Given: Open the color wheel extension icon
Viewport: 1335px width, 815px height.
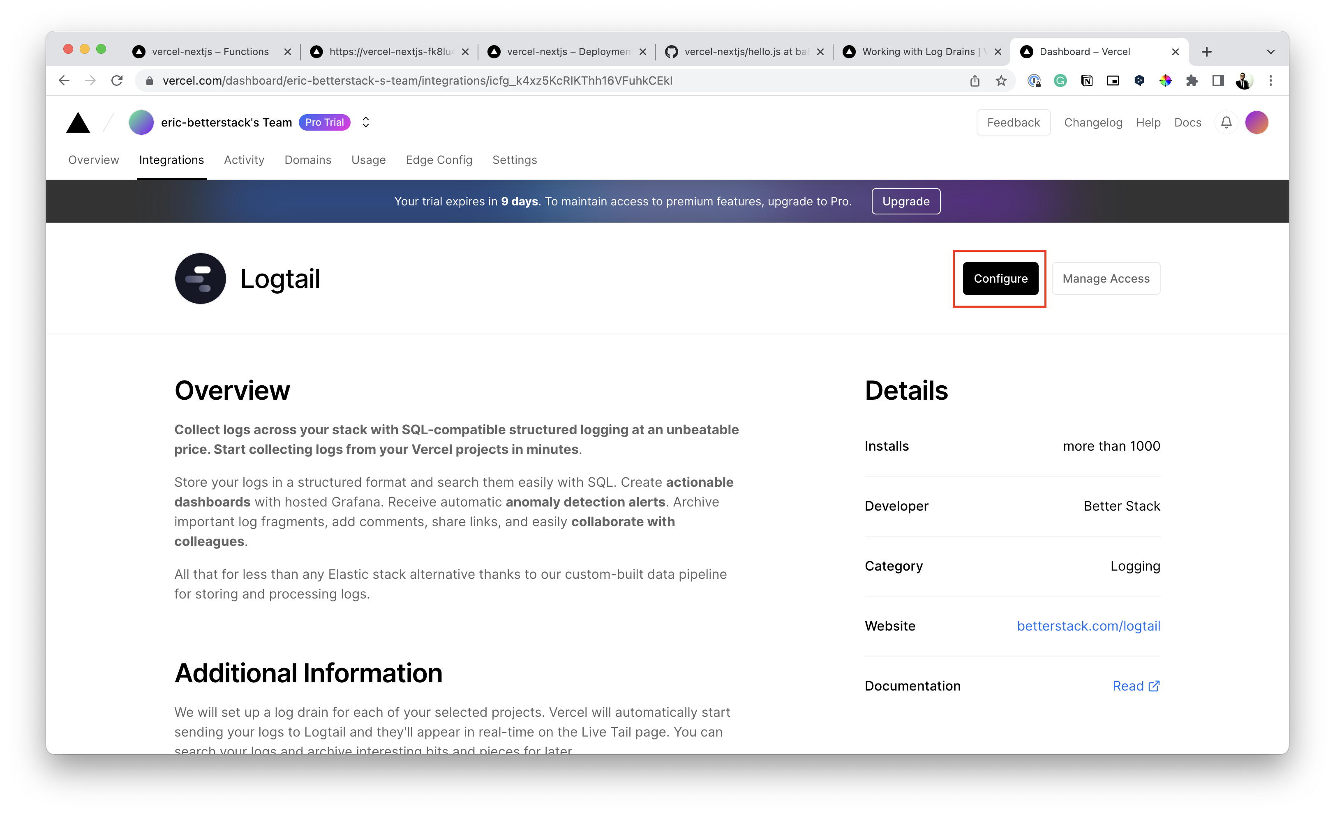Looking at the screenshot, I should tap(1165, 81).
